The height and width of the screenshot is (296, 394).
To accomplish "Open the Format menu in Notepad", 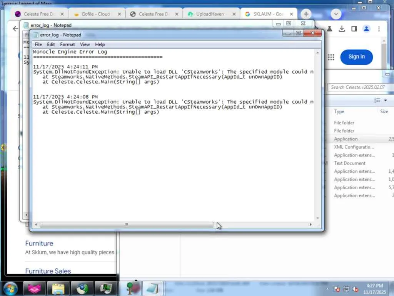I will click(x=67, y=45).
